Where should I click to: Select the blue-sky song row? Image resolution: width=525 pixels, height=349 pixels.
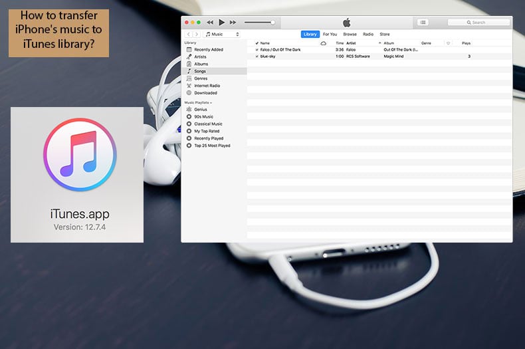coord(379,57)
